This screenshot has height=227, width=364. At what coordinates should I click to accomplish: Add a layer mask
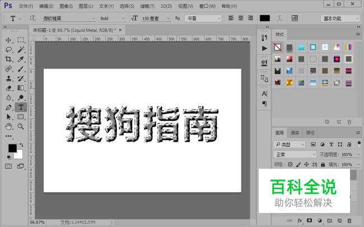310,220
